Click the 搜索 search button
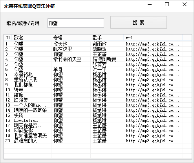The image size is (194, 163). coord(139,22)
